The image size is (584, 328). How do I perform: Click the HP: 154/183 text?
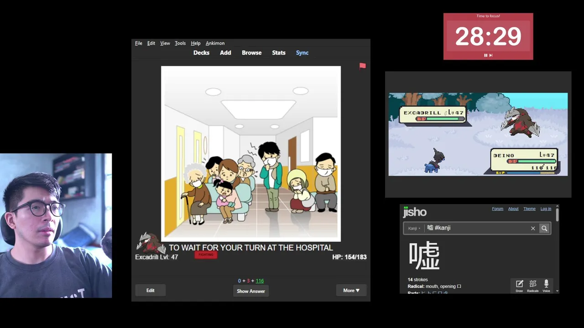349,257
